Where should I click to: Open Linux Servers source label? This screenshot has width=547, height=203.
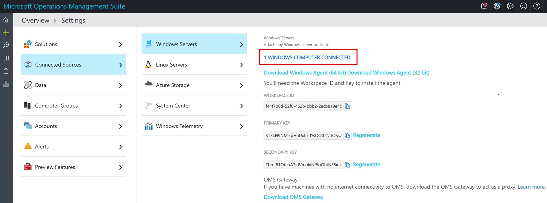(x=172, y=65)
